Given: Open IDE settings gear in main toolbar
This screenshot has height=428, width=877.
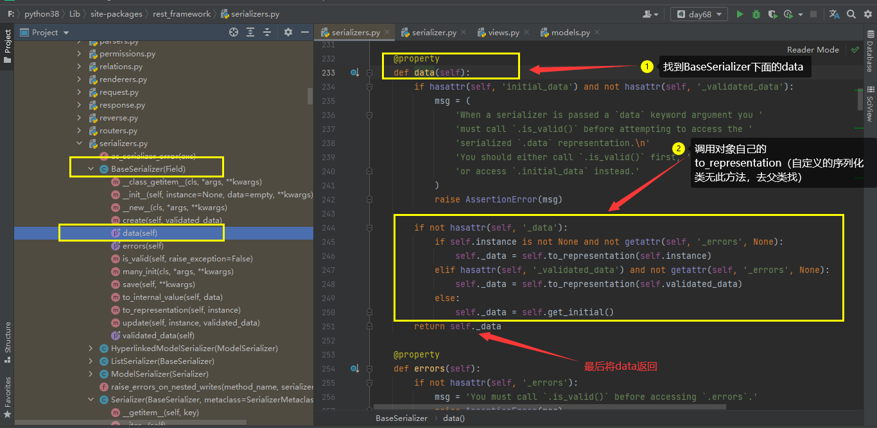Looking at the screenshot, I should [867, 13].
